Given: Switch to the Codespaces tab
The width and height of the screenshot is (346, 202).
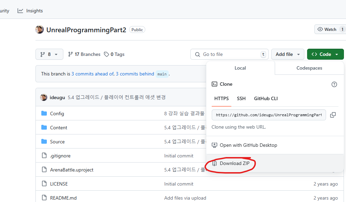Looking at the screenshot, I should tap(309, 68).
